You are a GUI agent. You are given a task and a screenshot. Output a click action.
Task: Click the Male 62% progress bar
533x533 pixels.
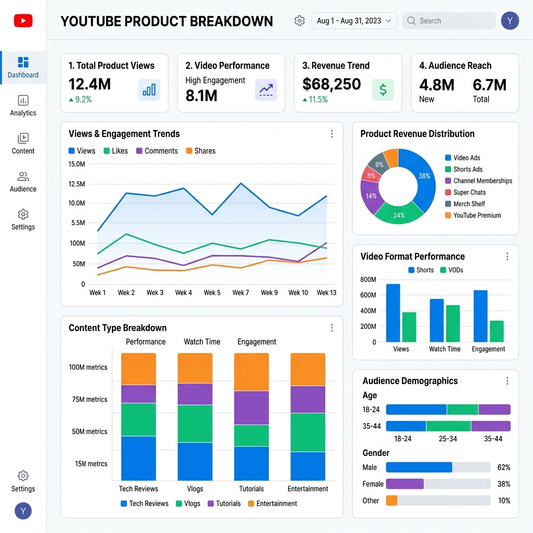(x=438, y=467)
